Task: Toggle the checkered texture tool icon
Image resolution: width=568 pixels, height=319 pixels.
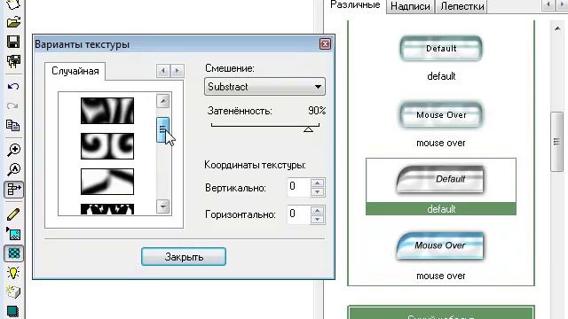Action: coord(14,253)
